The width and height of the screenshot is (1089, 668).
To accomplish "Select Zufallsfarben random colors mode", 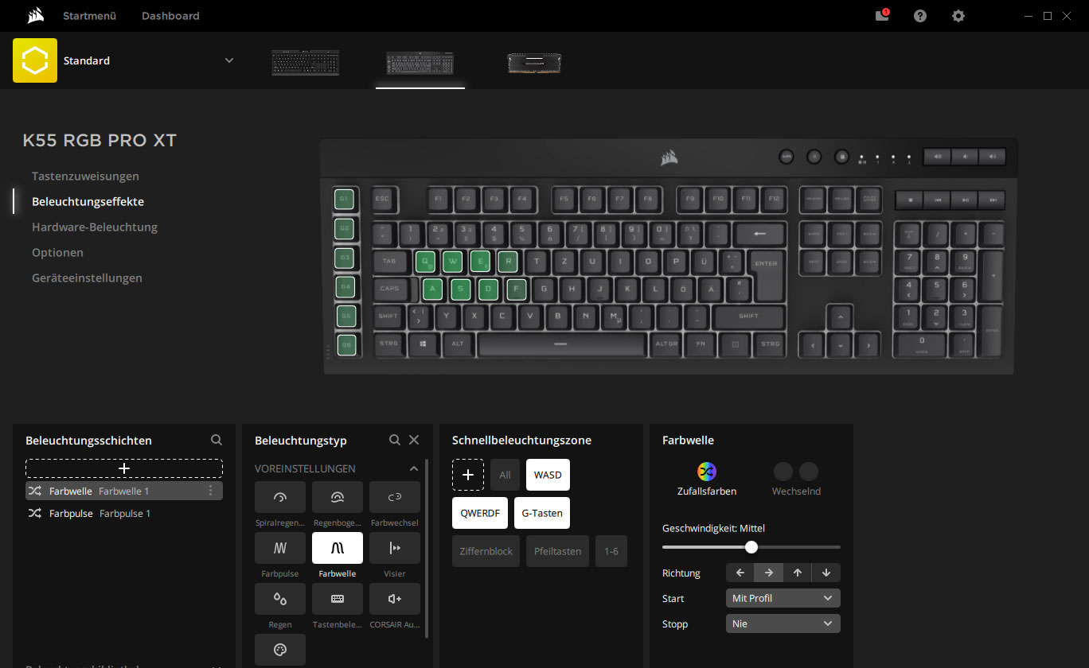I will 707,480.
